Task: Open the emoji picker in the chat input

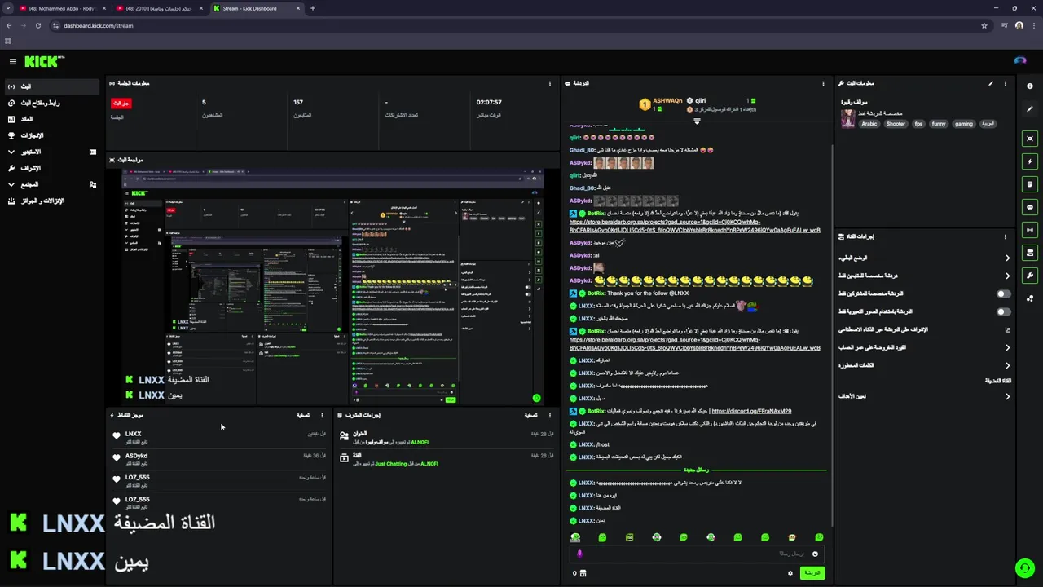Action: click(x=815, y=554)
